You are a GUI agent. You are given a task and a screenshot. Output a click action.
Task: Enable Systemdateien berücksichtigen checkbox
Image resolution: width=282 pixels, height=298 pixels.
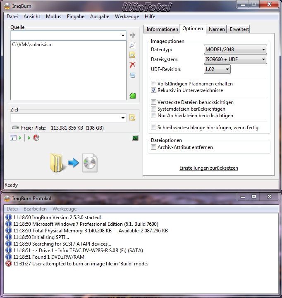point(153,109)
